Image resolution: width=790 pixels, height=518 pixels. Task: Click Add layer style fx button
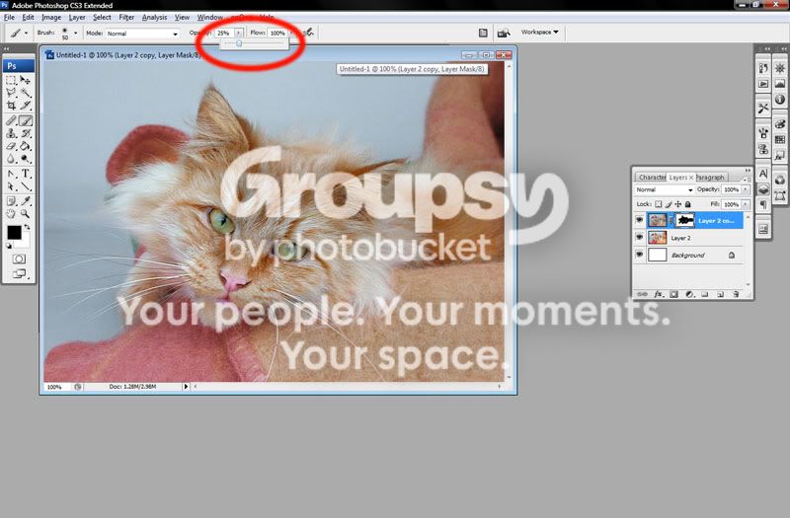[659, 294]
